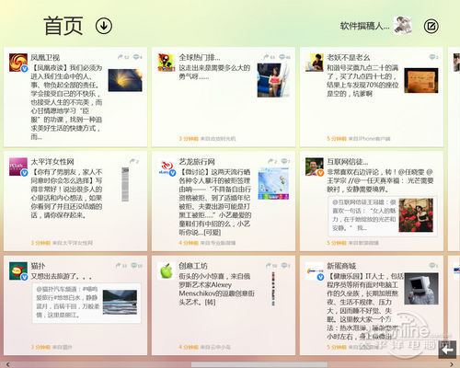Click the 【微讨论】 post text by 艺龙旅行网
460x368 pixels.
[215, 201]
